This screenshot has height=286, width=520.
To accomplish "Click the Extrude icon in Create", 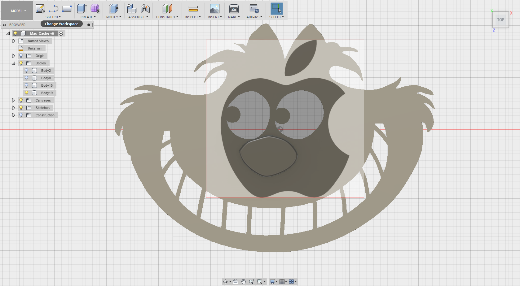I will tap(82, 9).
